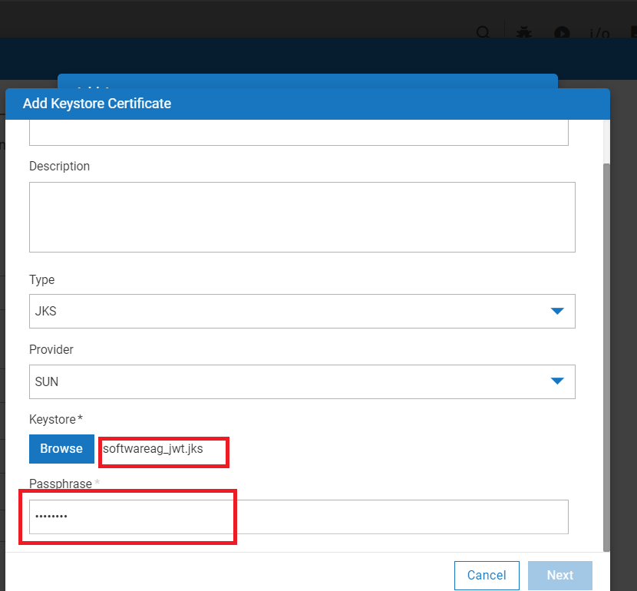Click the search magnifier icon in toolbar
Viewport: 637px width, 591px height.
coord(483,33)
